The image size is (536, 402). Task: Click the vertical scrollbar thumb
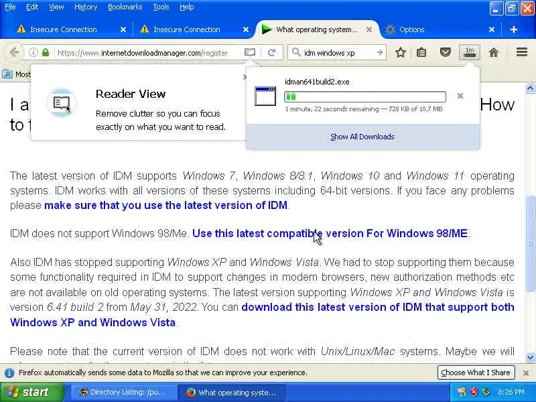530,243
